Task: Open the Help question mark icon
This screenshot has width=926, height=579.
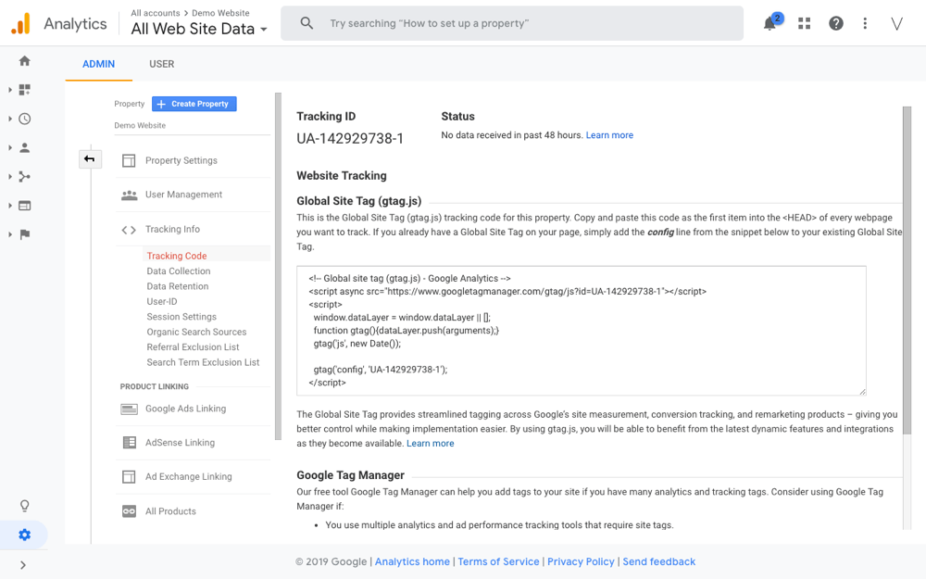Action: 835,24
